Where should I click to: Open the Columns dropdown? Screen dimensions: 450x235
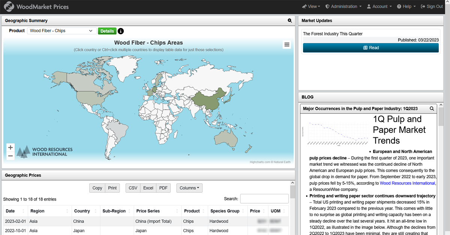189,188
